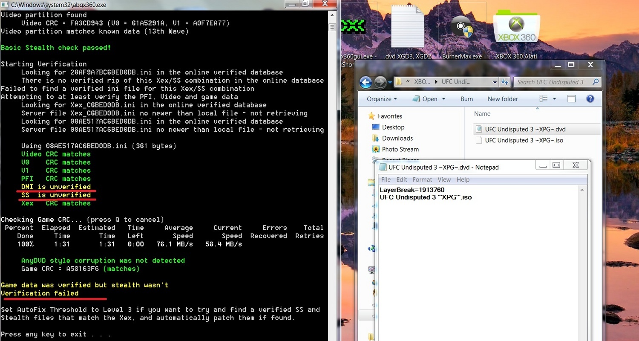Maximize the Explorer window
This screenshot has width=639, height=341.
coord(571,65)
